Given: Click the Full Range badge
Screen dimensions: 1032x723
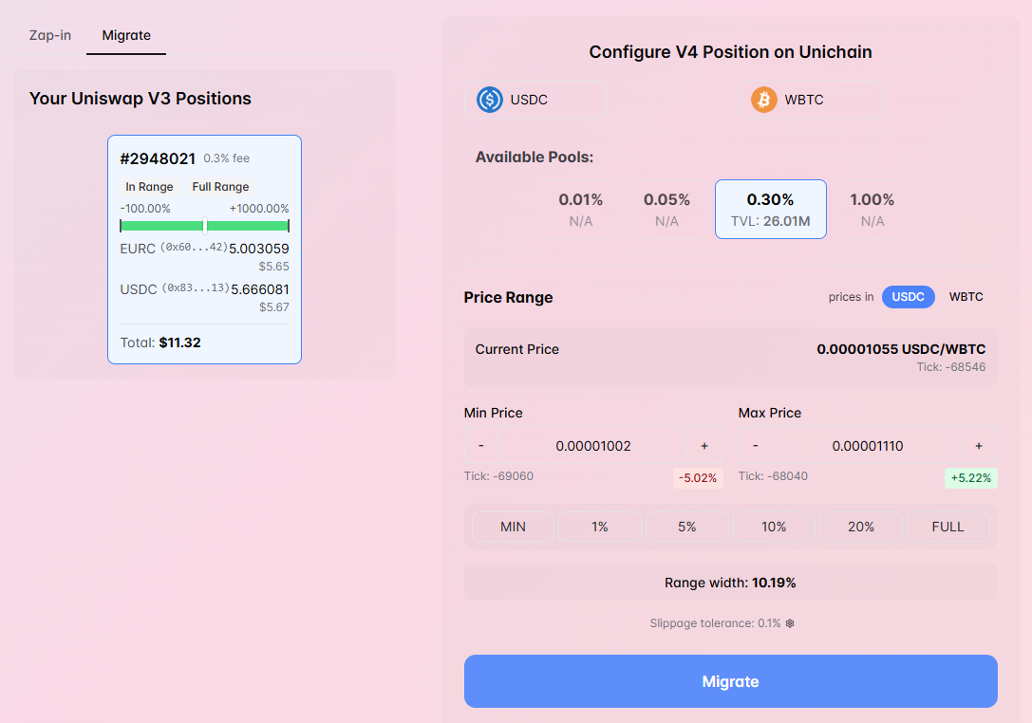Looking at the screenshot, I should (x=220, y=187).
